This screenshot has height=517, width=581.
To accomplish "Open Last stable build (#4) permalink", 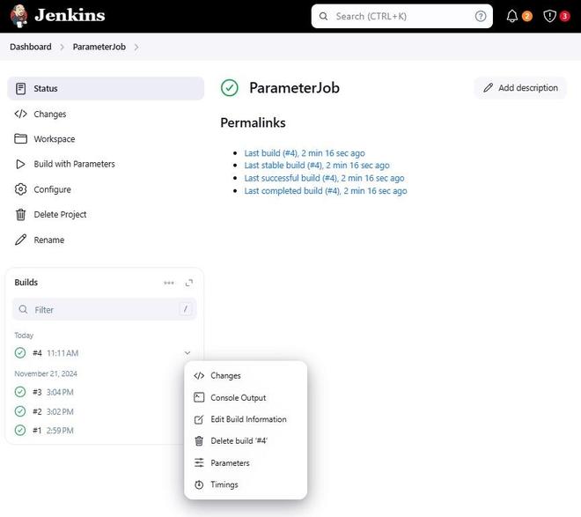I will point(317,166).
